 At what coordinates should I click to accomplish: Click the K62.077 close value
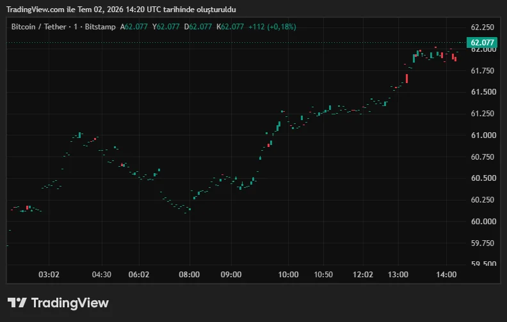point(230,27)
